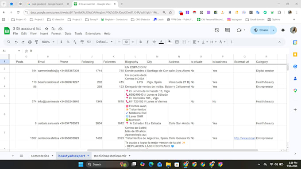Open Calendar in the side panel
Screen dimensions: 301x169
click(x=295, y=42)
